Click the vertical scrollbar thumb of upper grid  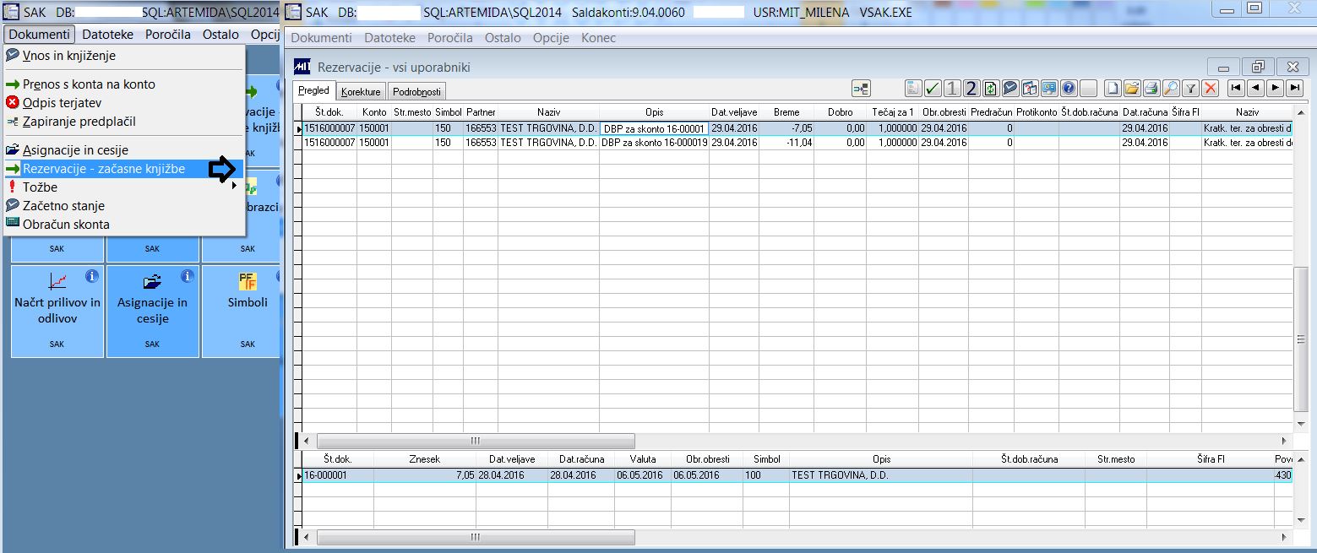click(x=1301, y=340)
